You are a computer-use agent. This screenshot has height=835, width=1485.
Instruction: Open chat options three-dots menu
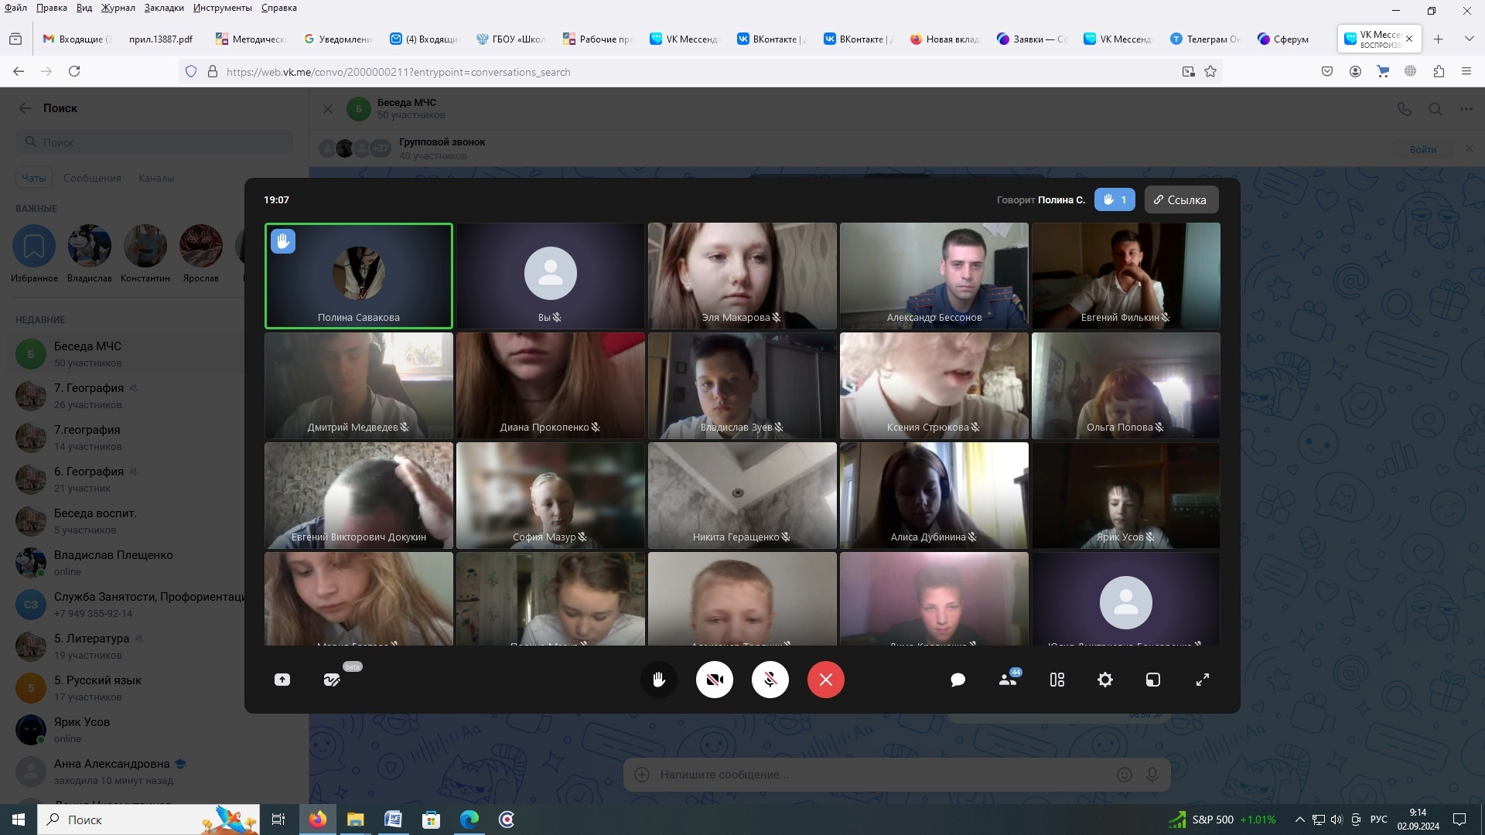(x=1466, y=109)
